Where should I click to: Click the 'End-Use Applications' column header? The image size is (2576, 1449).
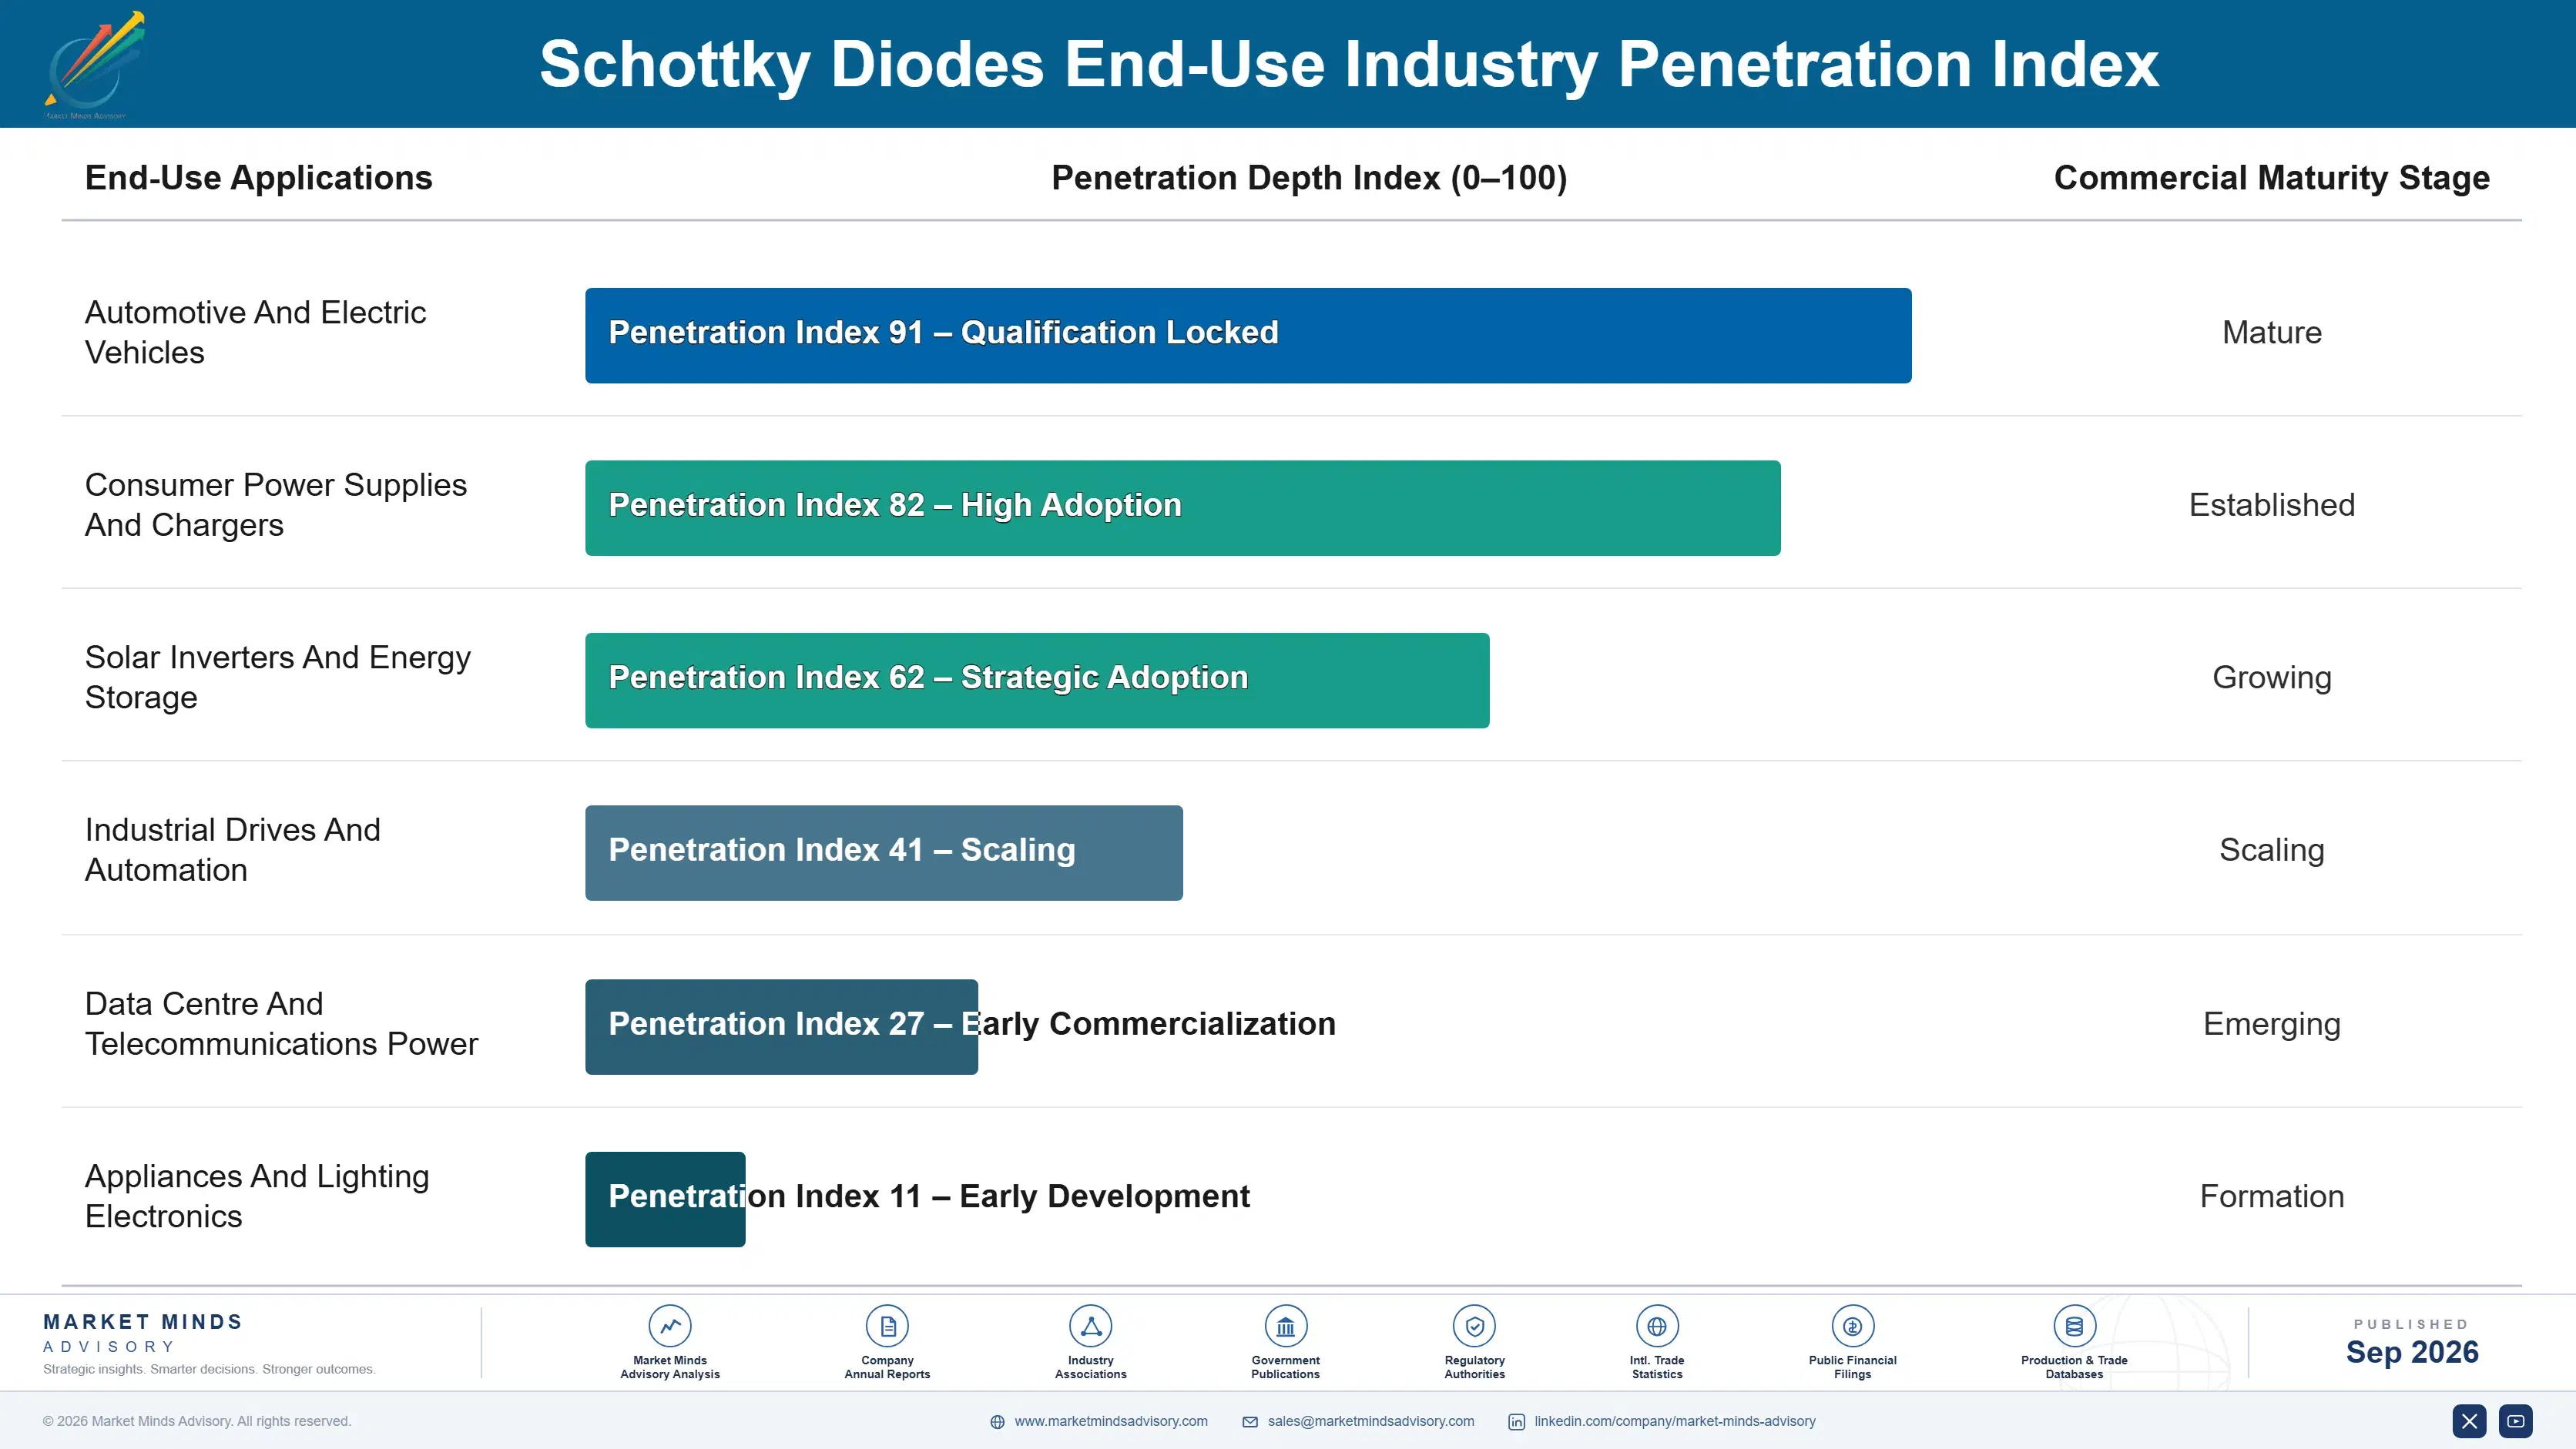259,178
